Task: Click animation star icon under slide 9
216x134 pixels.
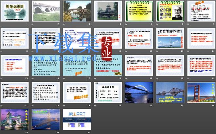Action: tap(32, 51)
